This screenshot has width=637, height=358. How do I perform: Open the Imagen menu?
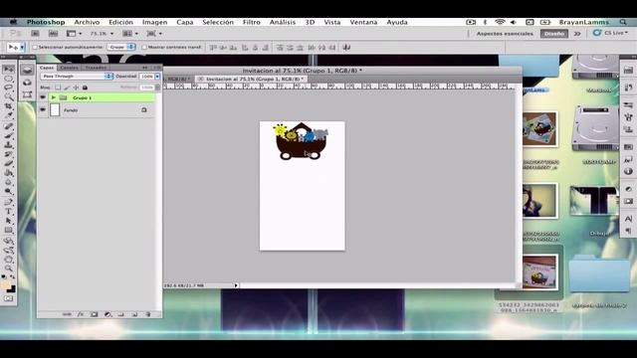(x=154, y=22)
